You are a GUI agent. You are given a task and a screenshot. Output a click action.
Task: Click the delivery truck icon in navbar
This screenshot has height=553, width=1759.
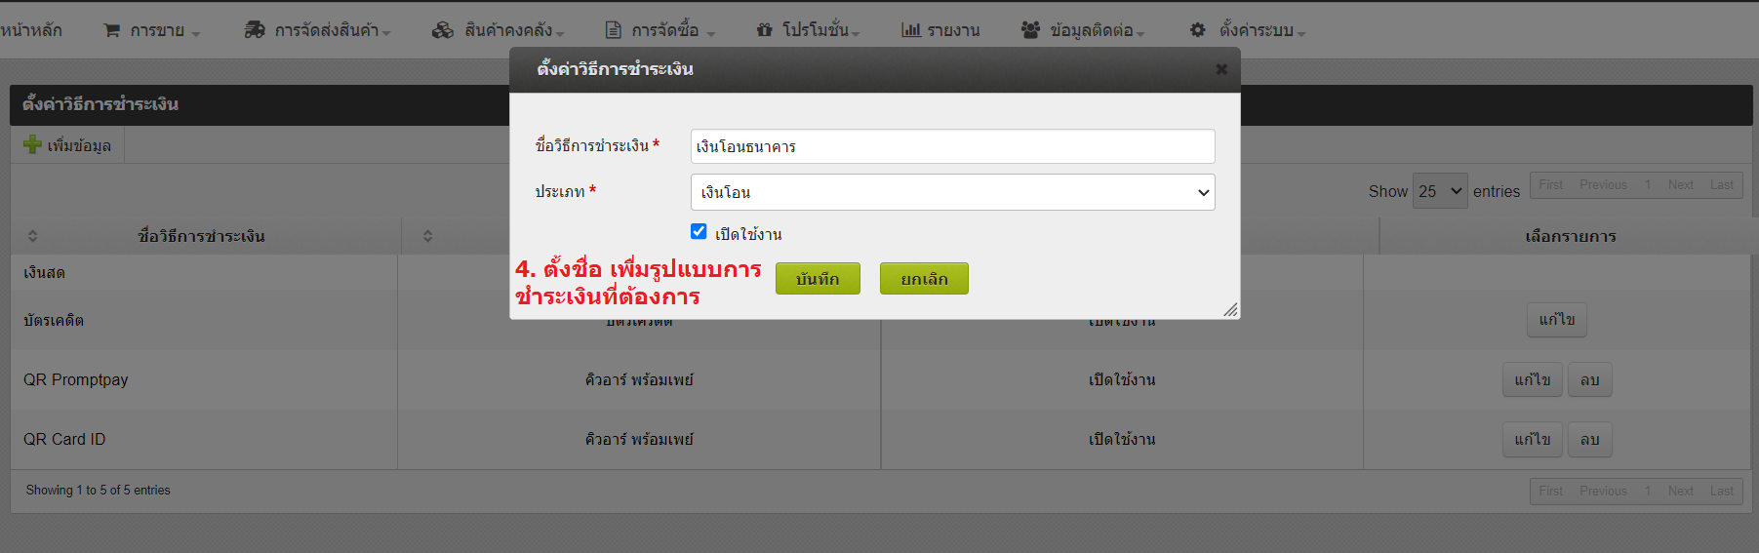tap(255, 30)
